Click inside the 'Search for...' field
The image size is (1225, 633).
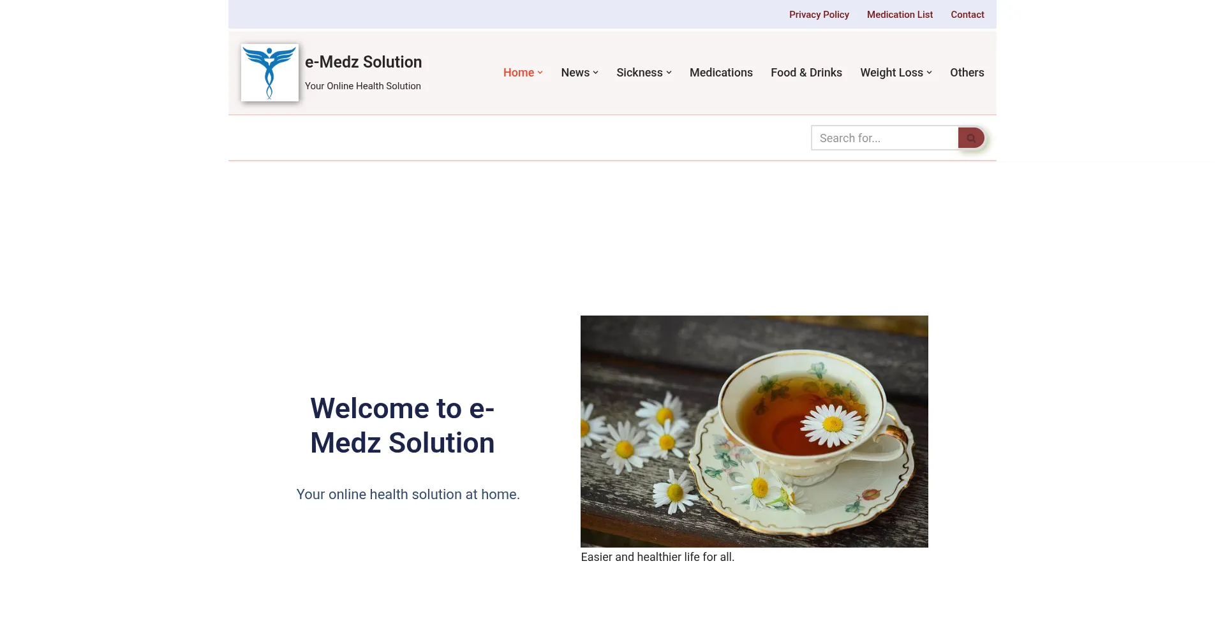(884, 138)
